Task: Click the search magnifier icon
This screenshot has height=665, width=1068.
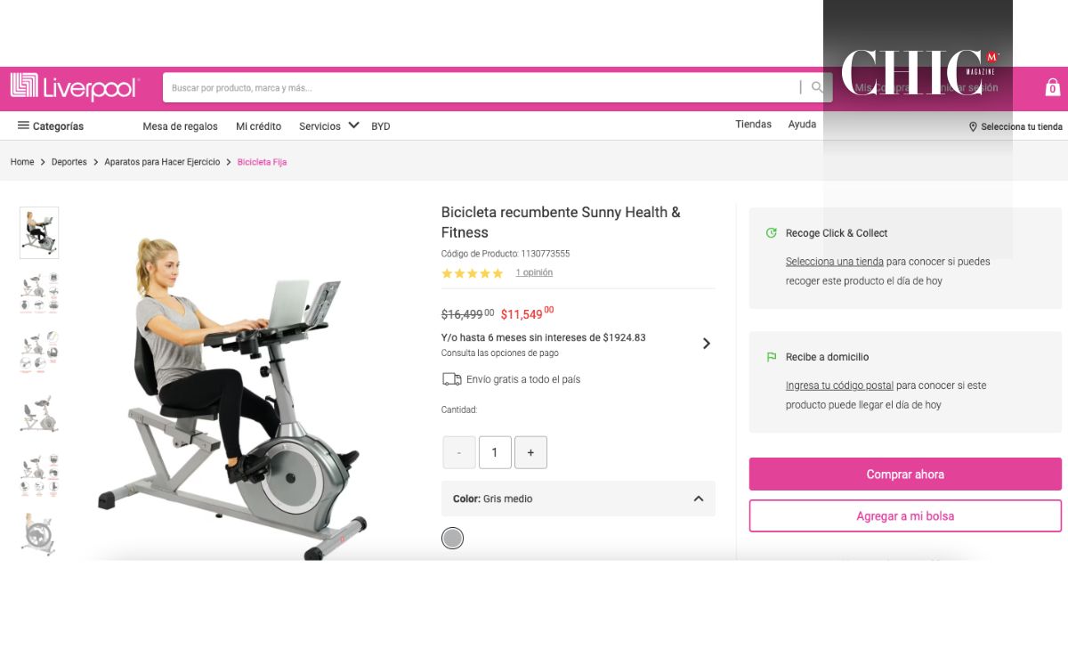Action: [817, 87]
